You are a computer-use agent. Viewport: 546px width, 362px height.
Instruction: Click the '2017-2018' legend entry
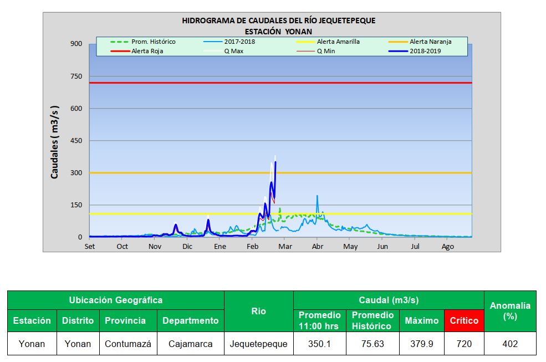239,42
